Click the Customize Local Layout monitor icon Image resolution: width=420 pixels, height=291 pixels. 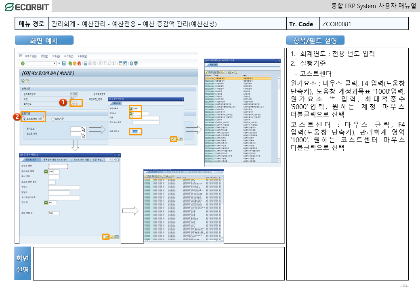136,63
